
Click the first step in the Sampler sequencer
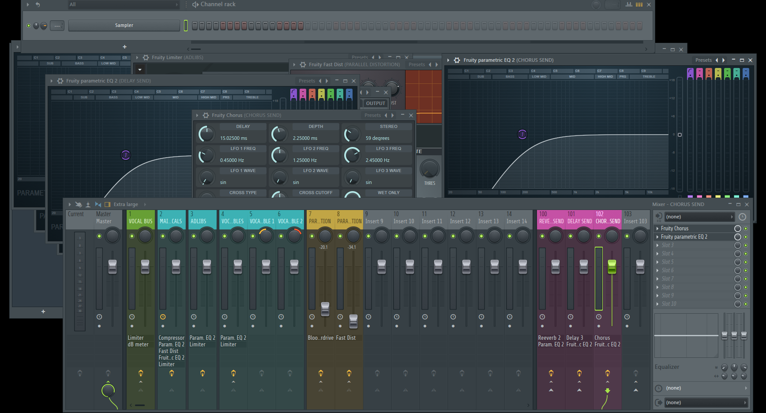point(195,26)
